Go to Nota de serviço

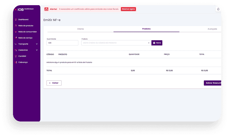25,38
